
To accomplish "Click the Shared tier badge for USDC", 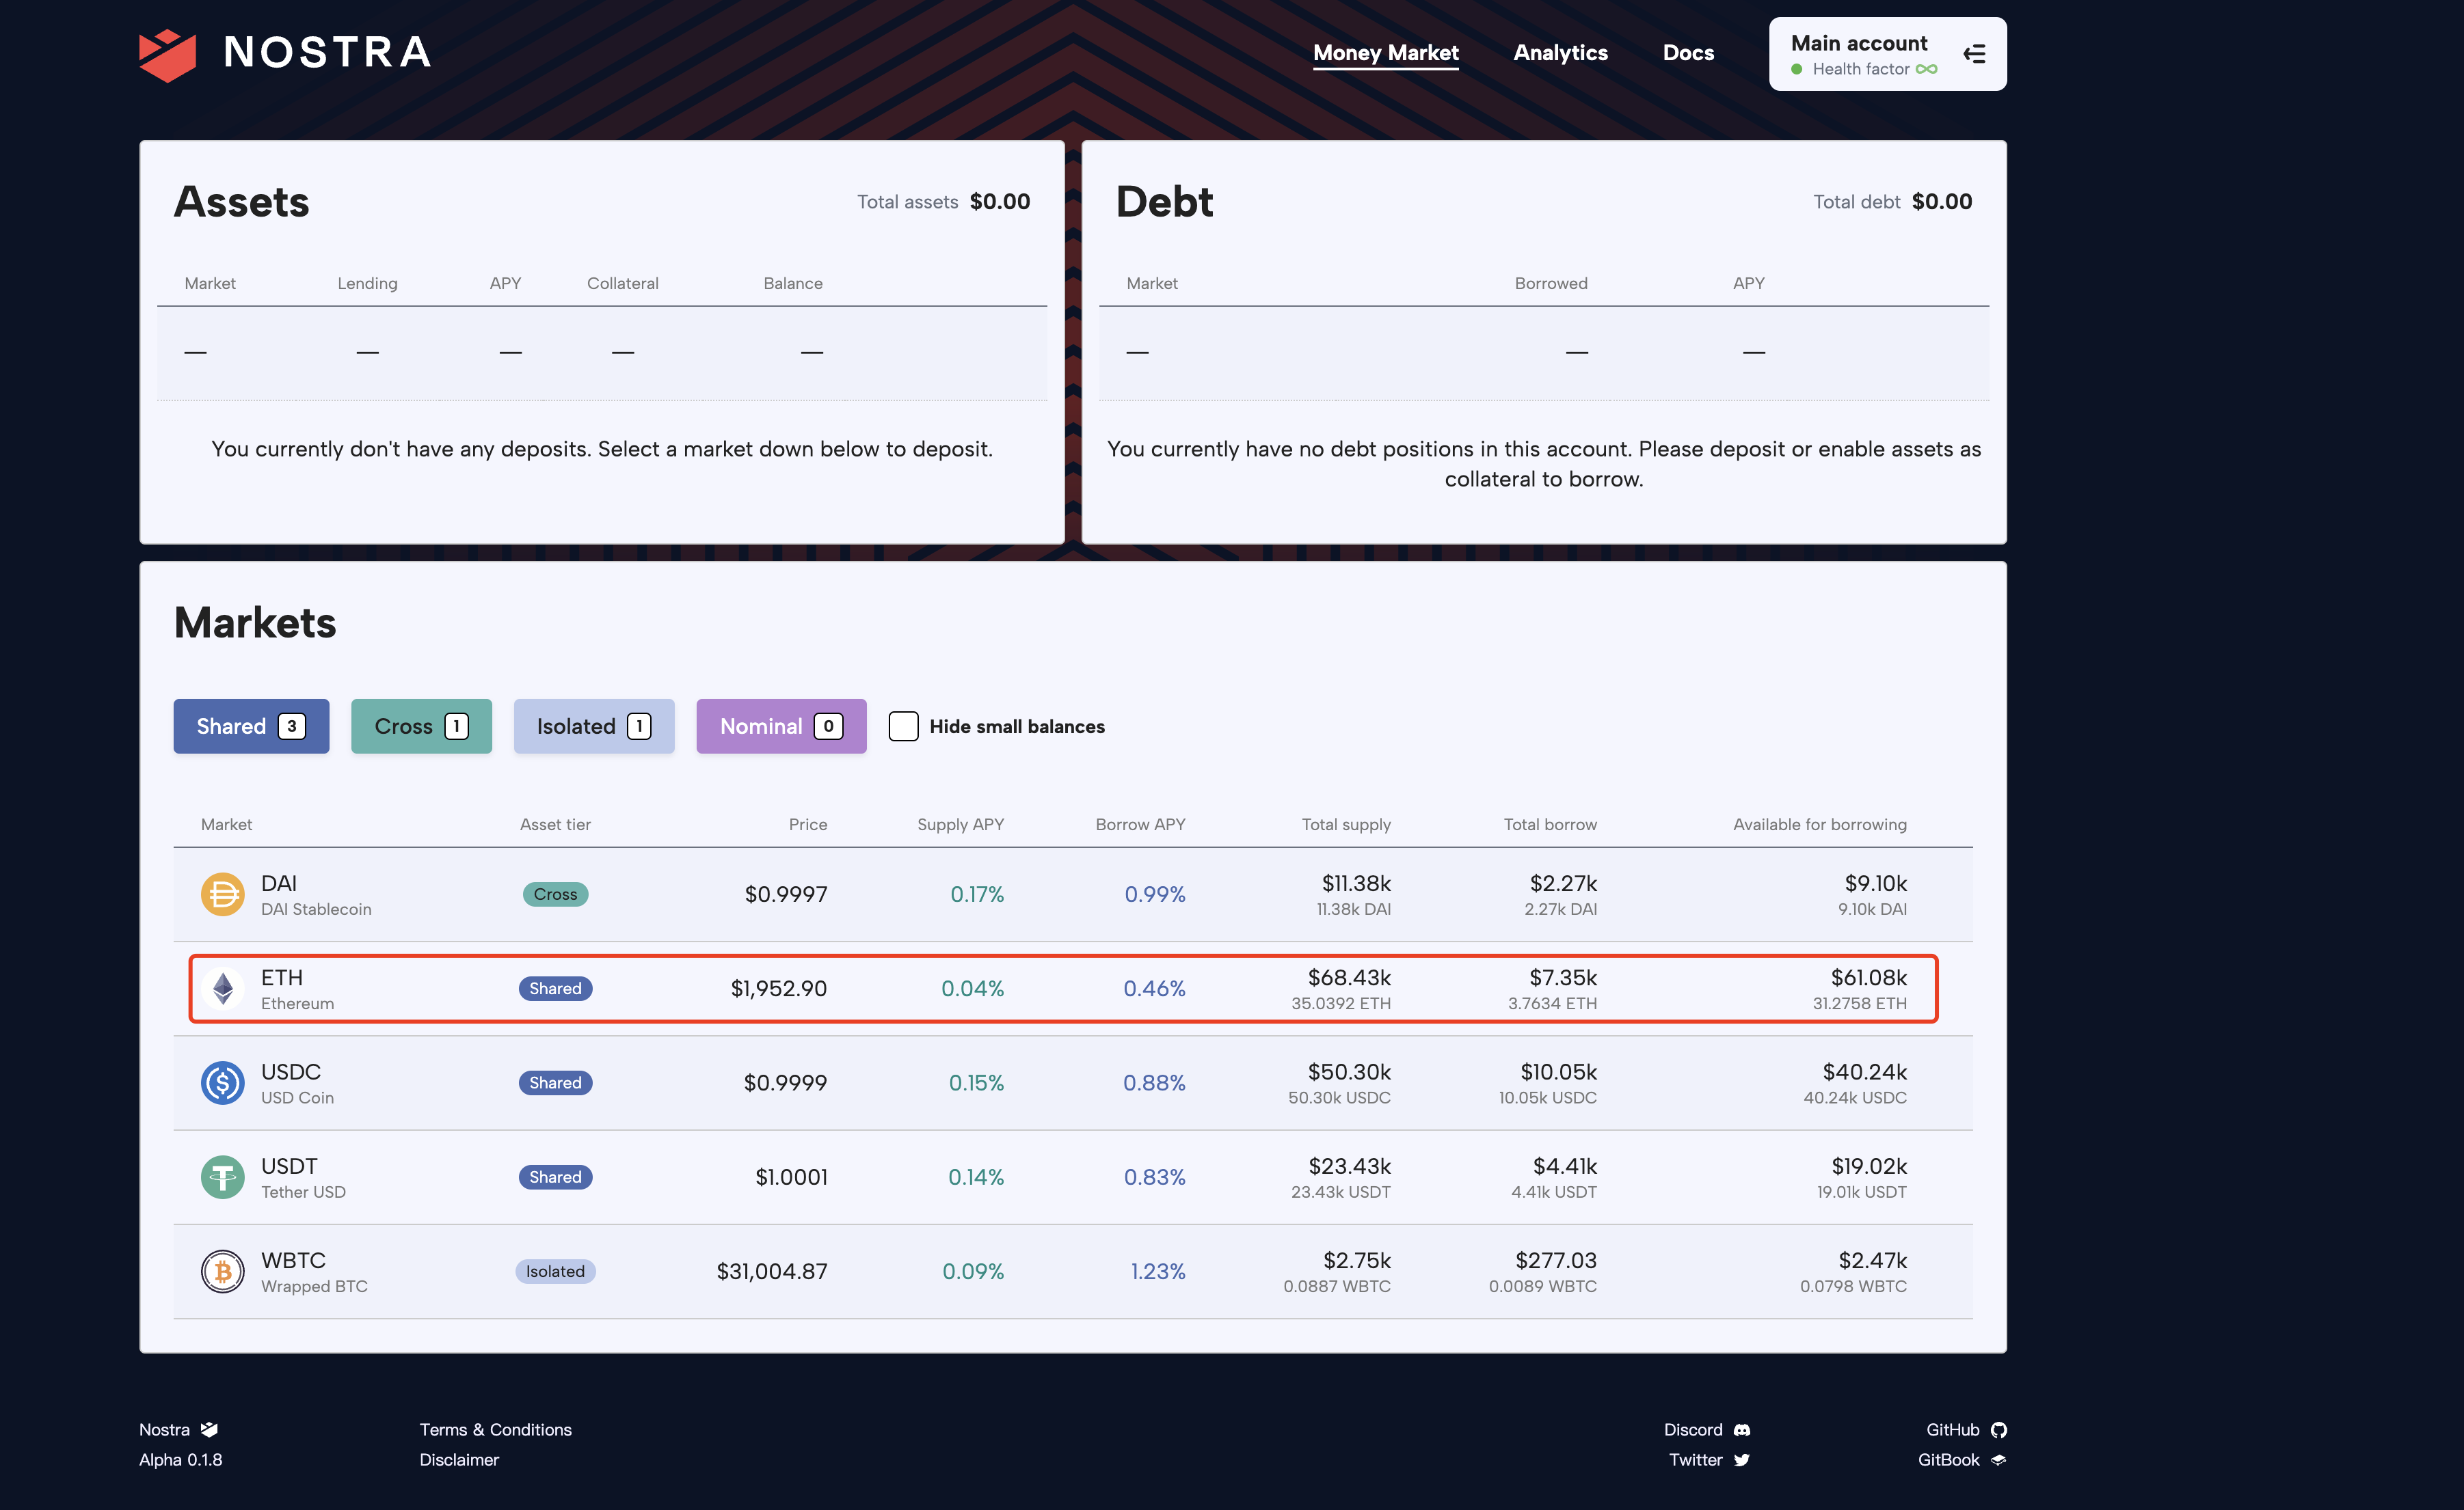I will click(555, 1083).
